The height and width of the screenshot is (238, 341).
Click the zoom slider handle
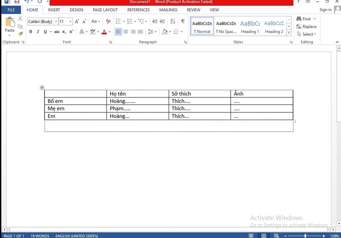tap(305, 236)
